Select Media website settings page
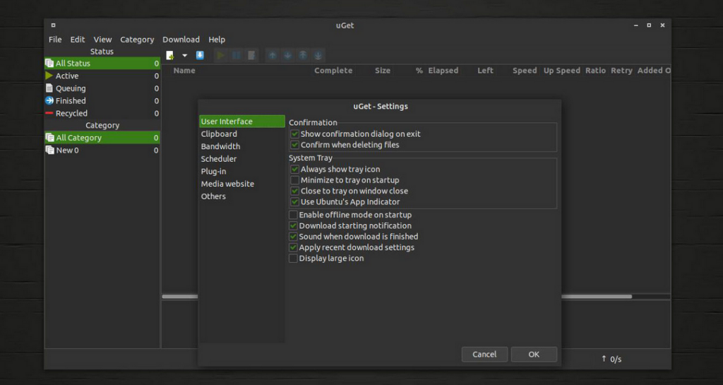 pyautogui.click(x=242, y=184)
